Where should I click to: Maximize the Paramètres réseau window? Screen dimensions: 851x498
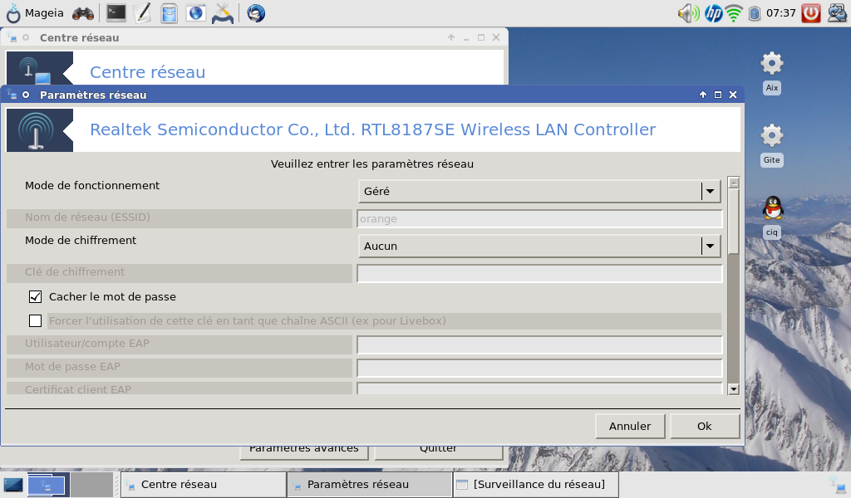718,95
